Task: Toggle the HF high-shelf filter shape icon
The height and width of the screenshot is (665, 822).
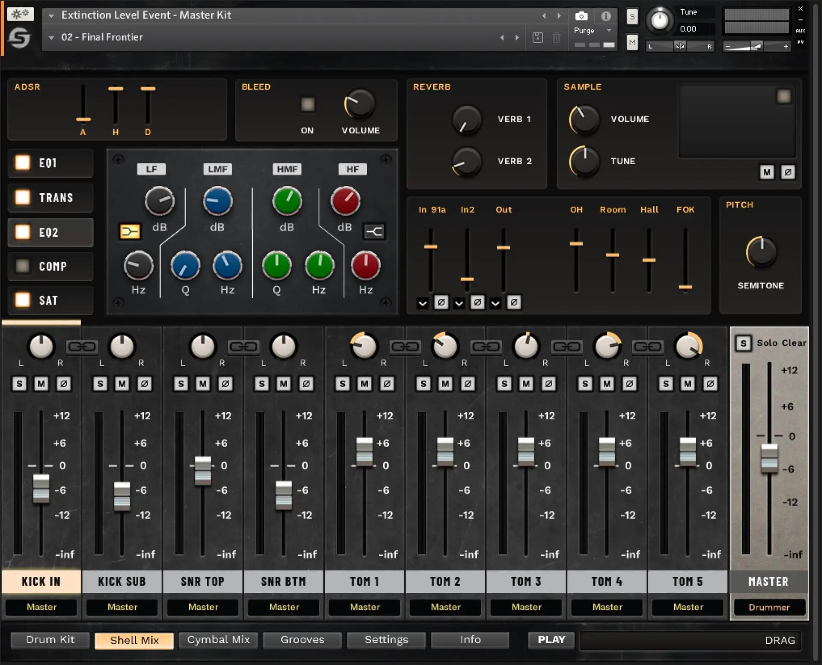Action: coord(374,232)
